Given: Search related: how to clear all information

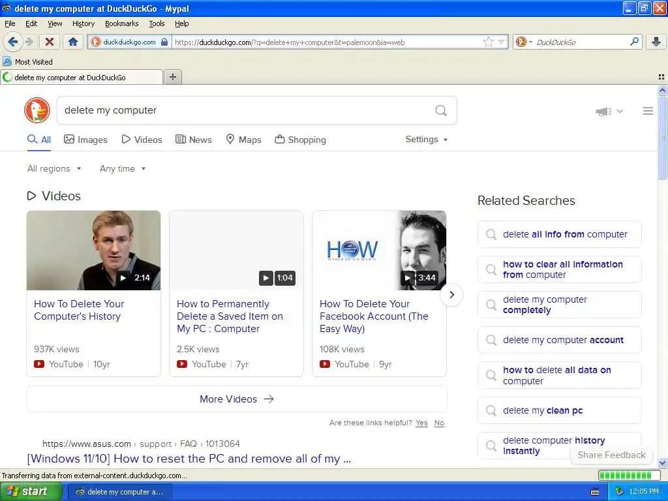Looking at the screenshot, I should click(559, 269).
